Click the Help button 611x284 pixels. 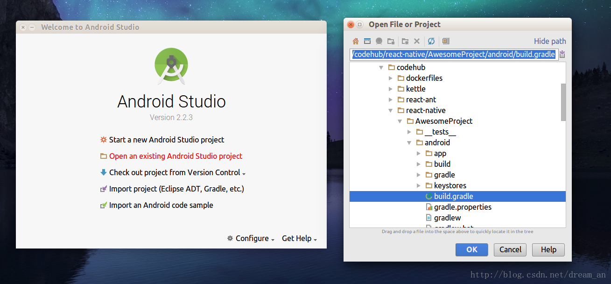tap(548, 249)
